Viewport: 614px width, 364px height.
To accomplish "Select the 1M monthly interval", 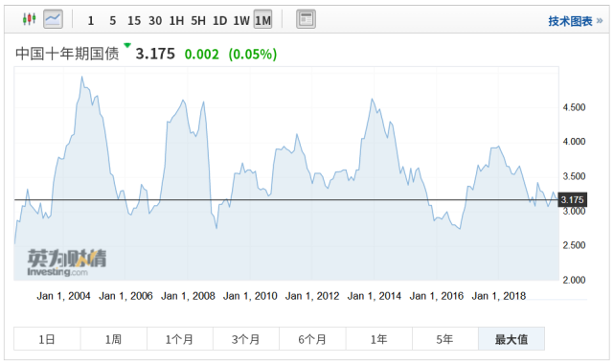I will (x=262, y=19).
